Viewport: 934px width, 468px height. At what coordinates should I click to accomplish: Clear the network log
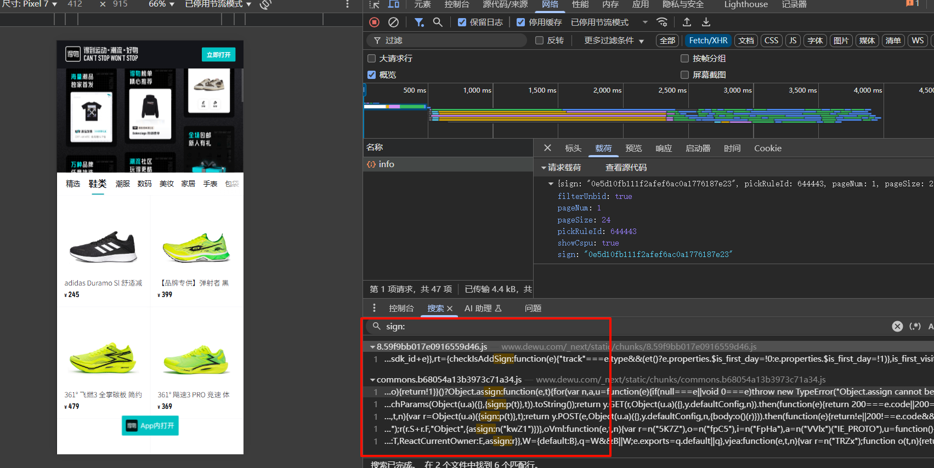pyautogui.click(x=393, y=22)
